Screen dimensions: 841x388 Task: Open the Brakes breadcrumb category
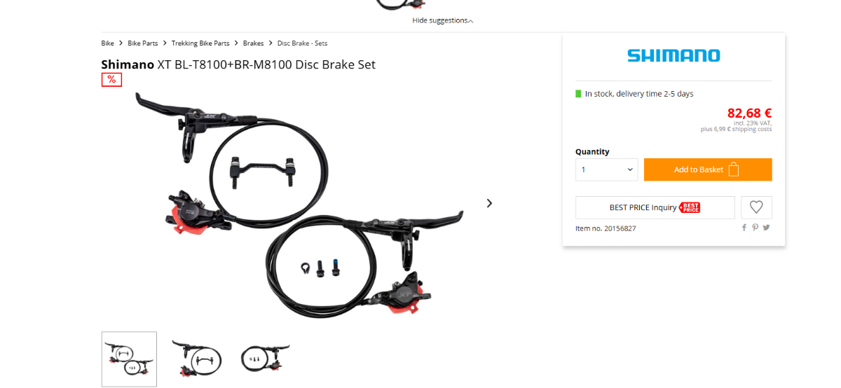click(254, 43)
